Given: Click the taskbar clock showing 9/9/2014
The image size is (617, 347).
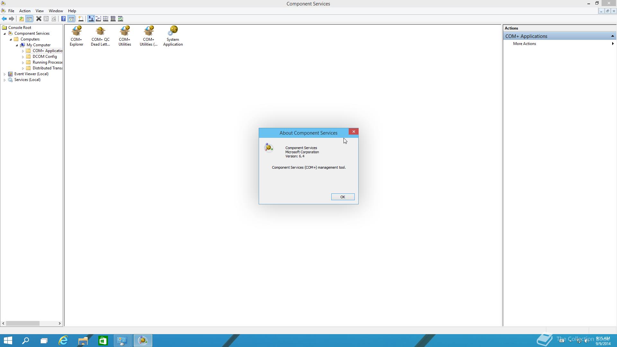Looking at the screenshot, I should tap(603, 341).
